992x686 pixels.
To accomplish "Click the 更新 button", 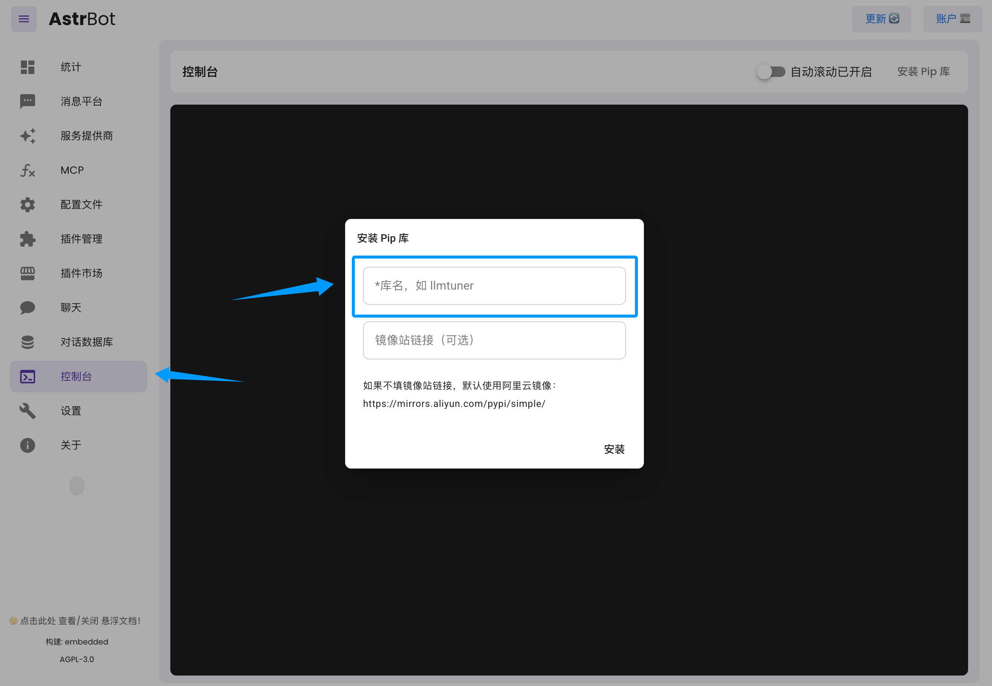I will (x=881, y=19).
